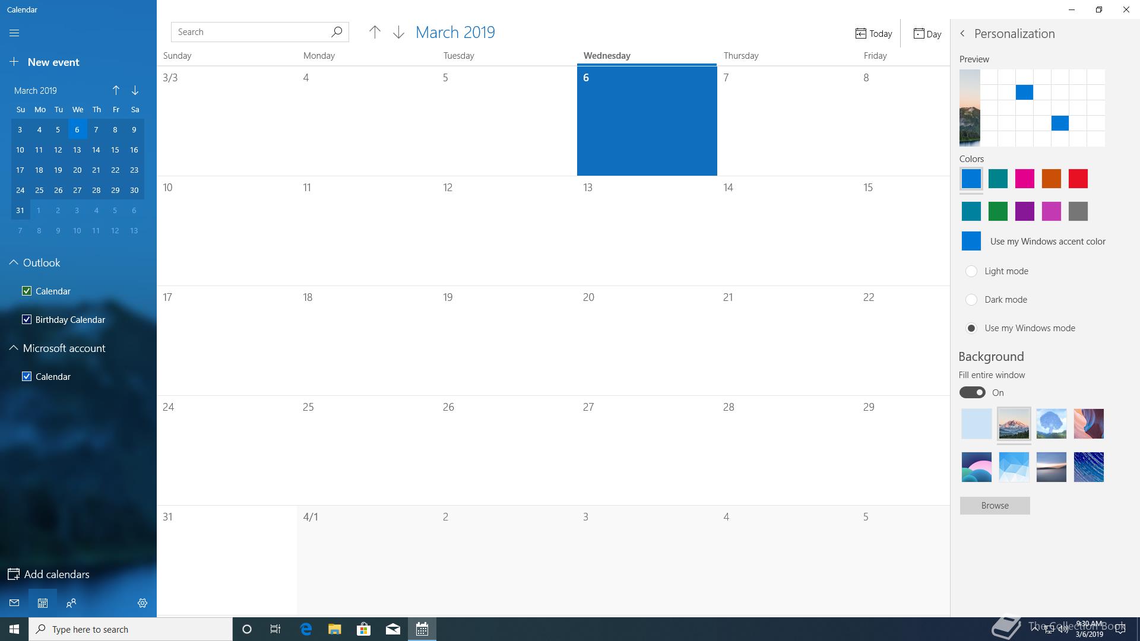Launch Microsoft Edge from taskbar
1140x641 pixels.
coord(306,629)
